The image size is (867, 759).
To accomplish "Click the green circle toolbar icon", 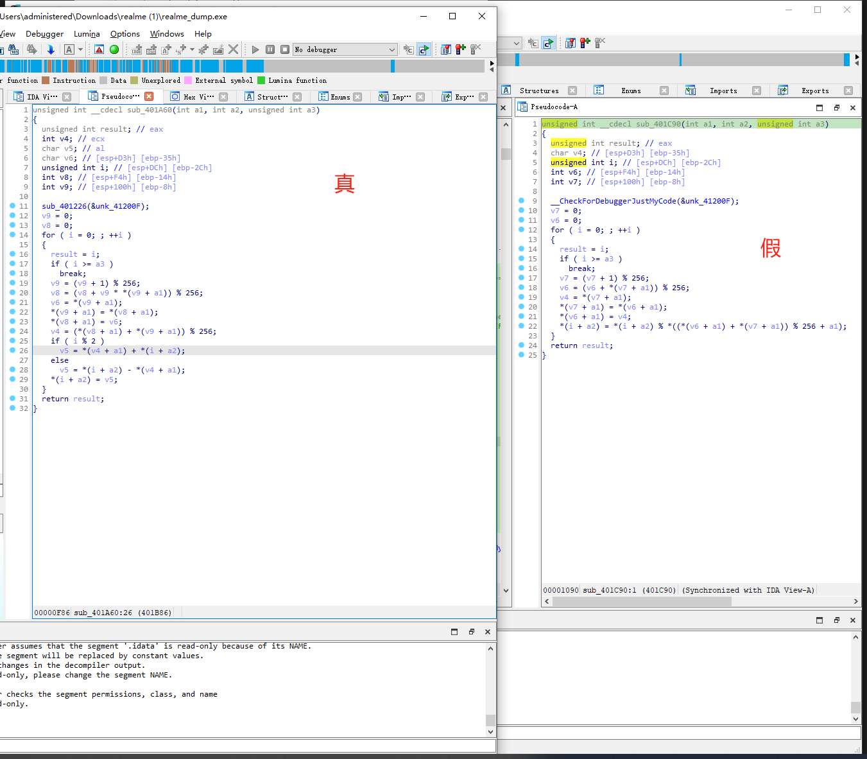I will click(114, 49).
